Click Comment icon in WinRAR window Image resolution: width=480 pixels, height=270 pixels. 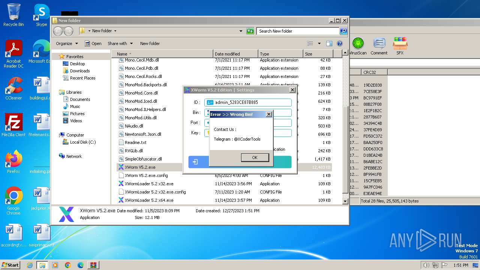pyautogui.click(x=379, y=46)
